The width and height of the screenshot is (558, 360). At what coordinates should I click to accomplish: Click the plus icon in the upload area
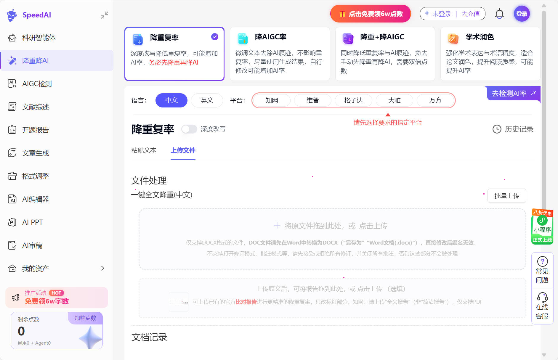[277, 226]
